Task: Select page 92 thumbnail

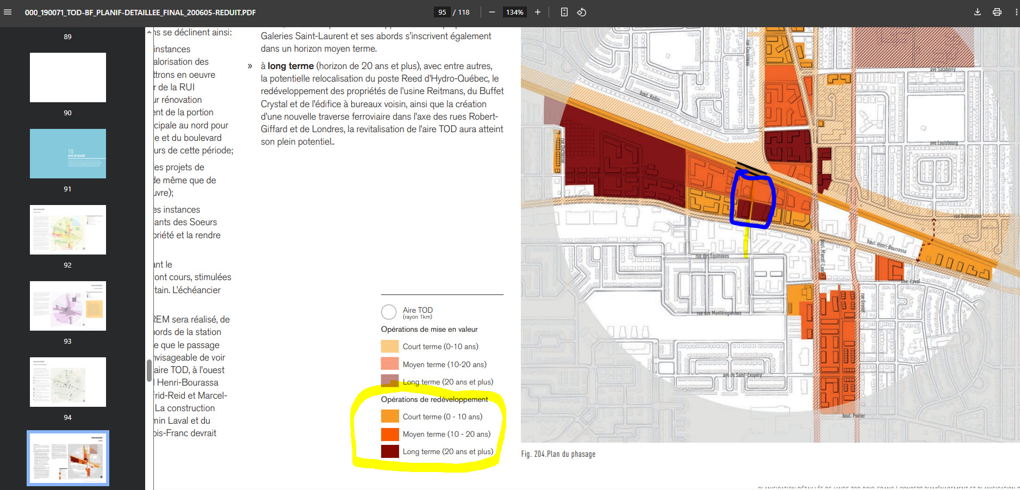Action: pos(68,230)
